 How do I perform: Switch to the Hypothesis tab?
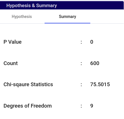point(22,17)
